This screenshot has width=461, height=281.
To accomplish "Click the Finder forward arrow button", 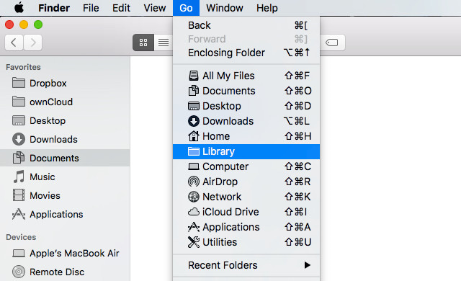I will [x=32, y=43].
